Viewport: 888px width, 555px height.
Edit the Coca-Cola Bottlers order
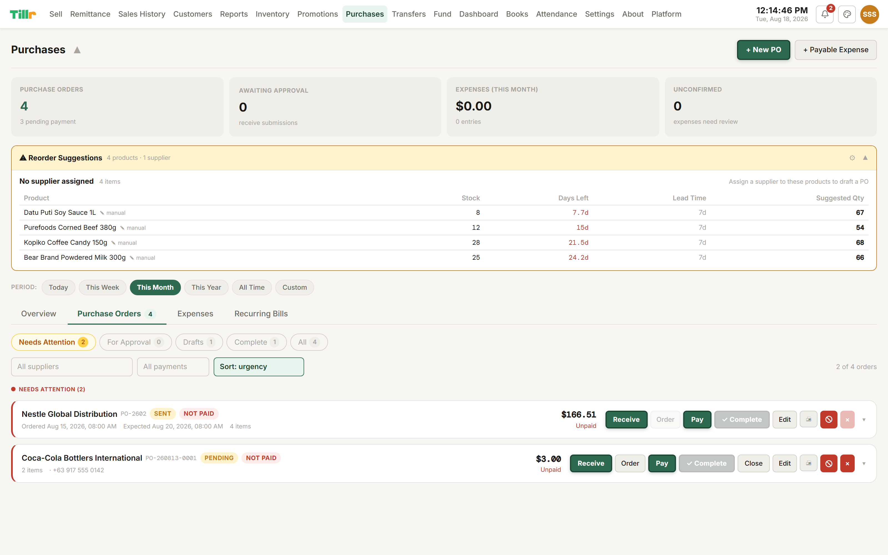point(784,464)
